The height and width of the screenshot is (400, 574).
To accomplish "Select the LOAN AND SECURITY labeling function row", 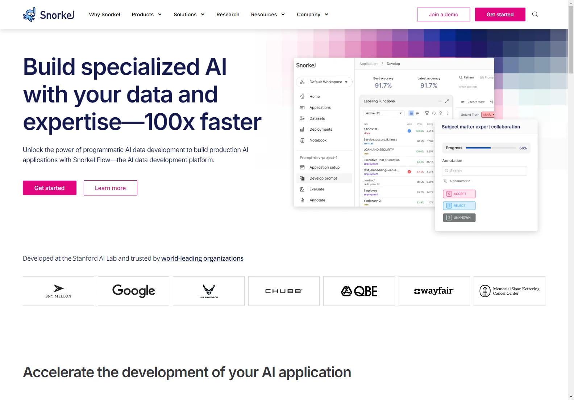I will (398, 151).
